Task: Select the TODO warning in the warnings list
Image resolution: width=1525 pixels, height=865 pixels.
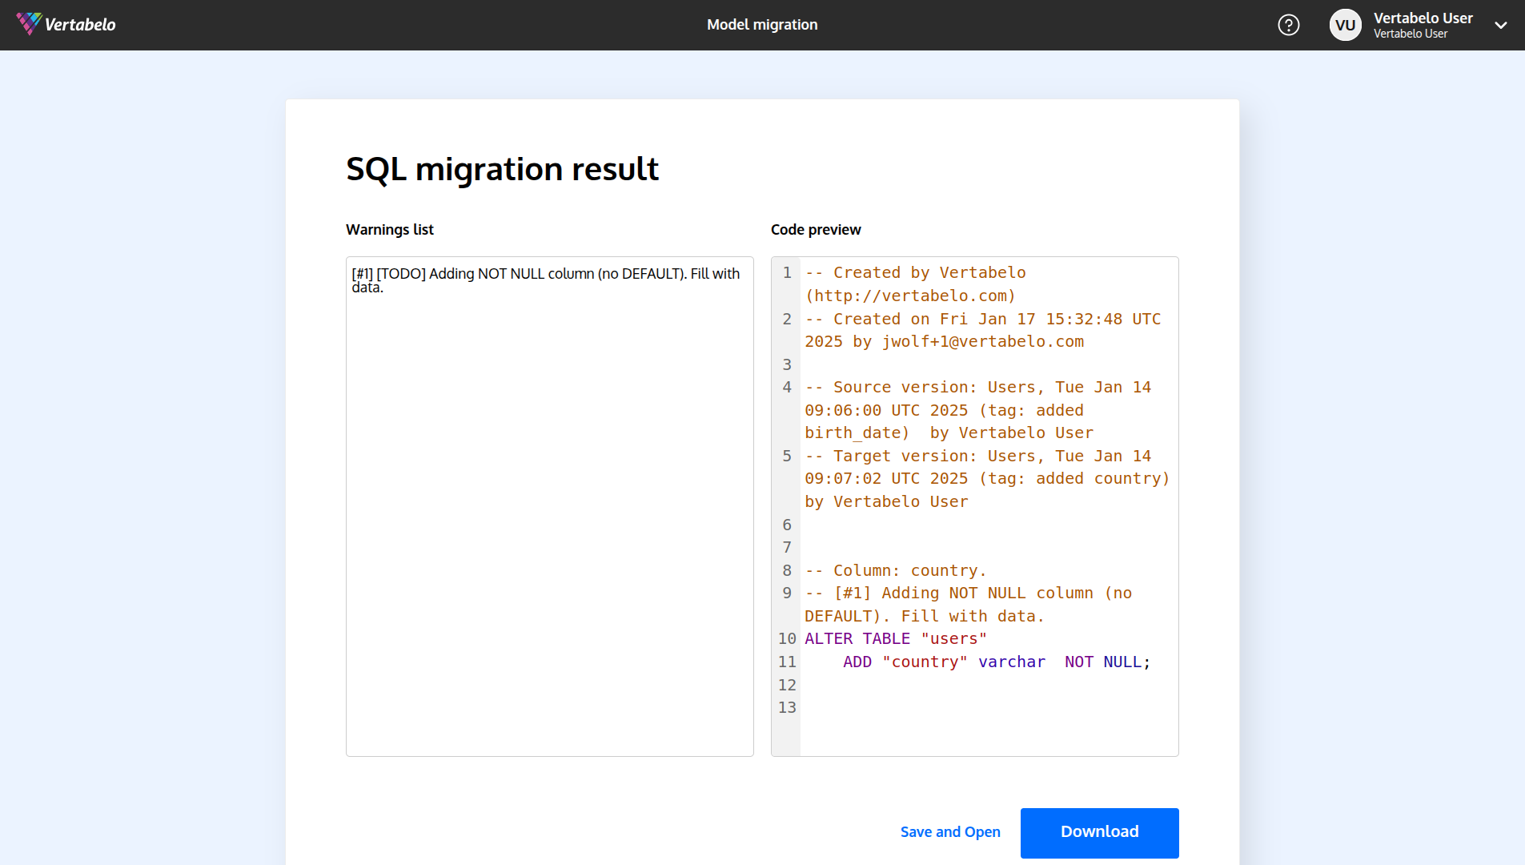Action: click(545, 280)
